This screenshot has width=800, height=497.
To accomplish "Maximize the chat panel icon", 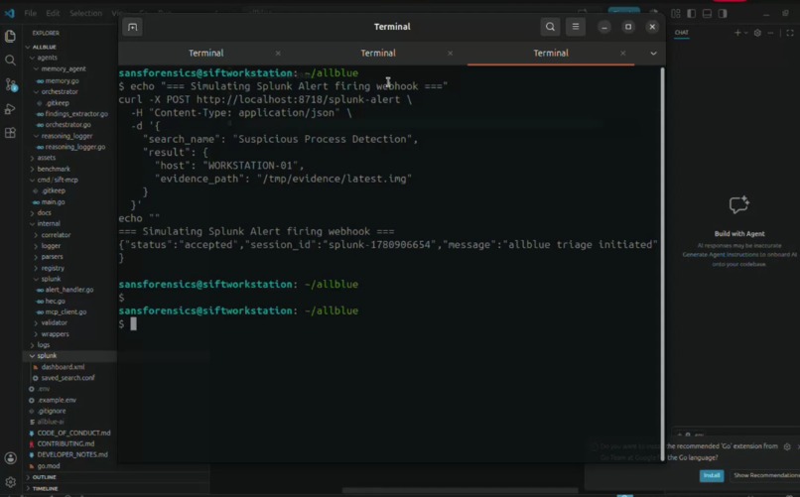I will pyautogui.click(x=790, y=33).
